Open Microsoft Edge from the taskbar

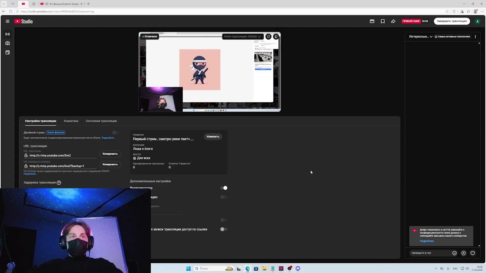pos(248,268)
